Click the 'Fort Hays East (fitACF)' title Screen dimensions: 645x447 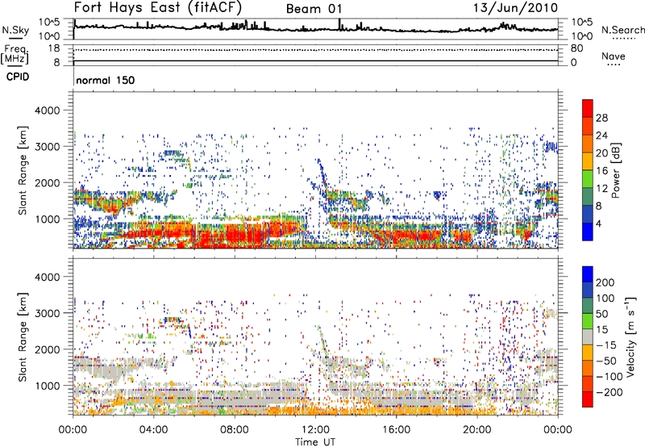click(157, 7)
